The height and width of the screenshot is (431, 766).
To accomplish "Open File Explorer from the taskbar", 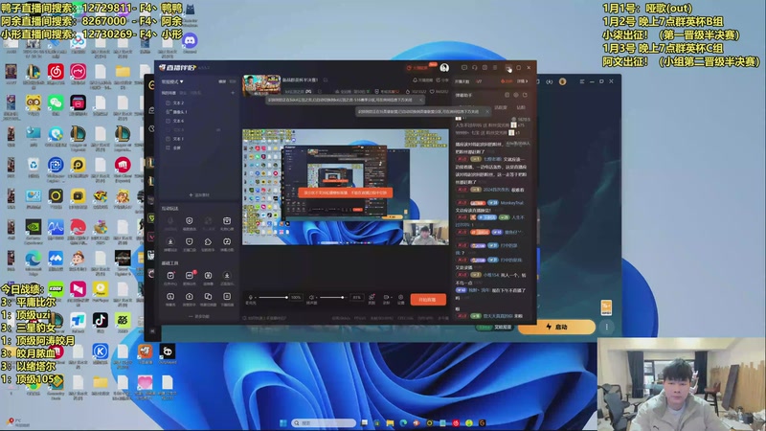I will pos(390,422).
